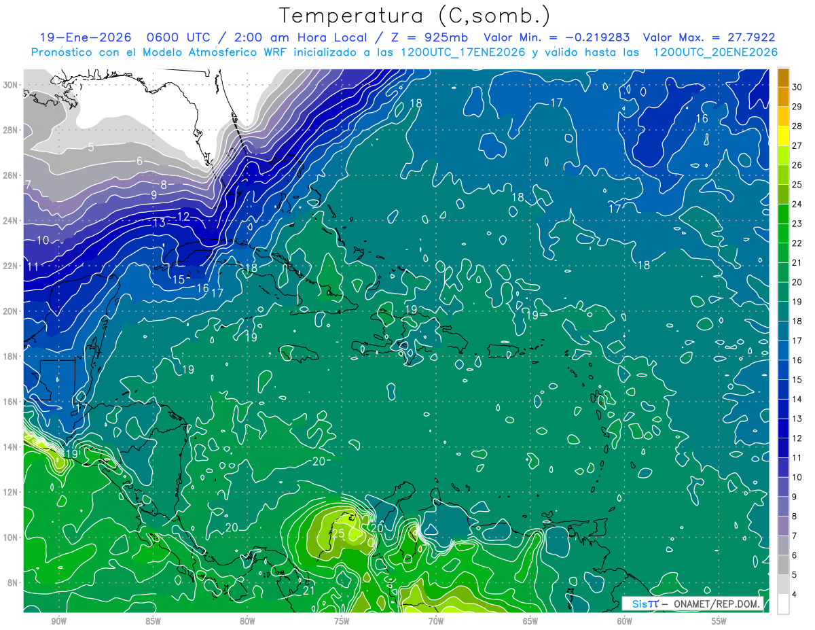The image size is (815, 630).
Task: Click "1200UTC_17ENE2026" initialization time
Action: pos(462,52)
